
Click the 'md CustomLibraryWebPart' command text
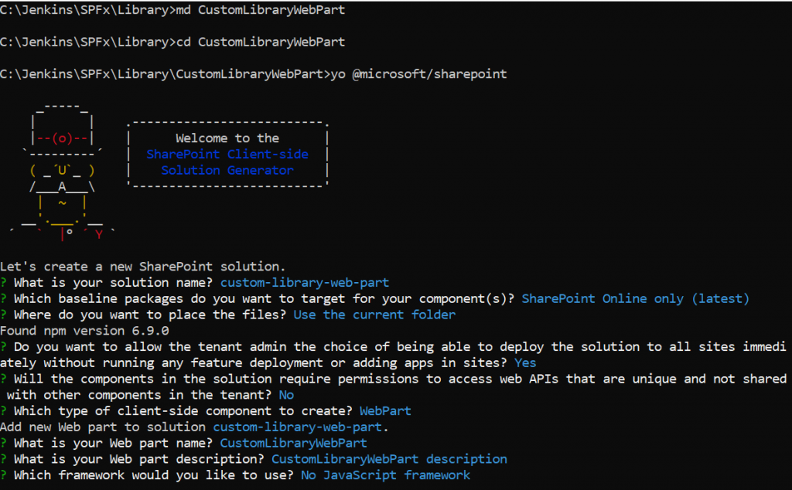tap(261, 10)
